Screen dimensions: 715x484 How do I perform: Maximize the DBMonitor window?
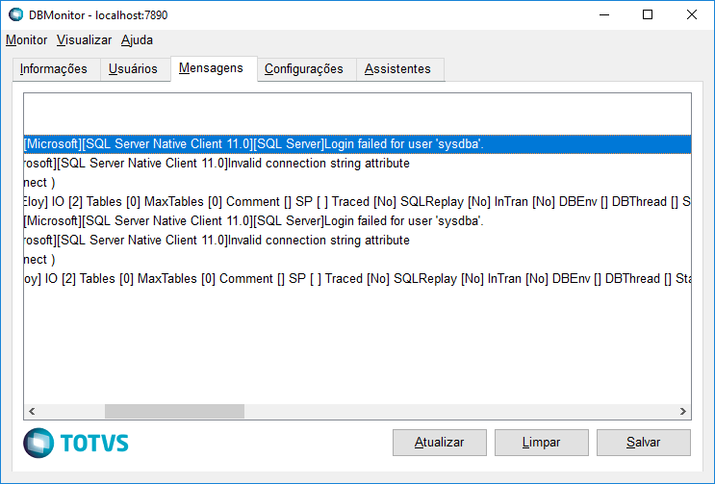(x=648, y=15)
